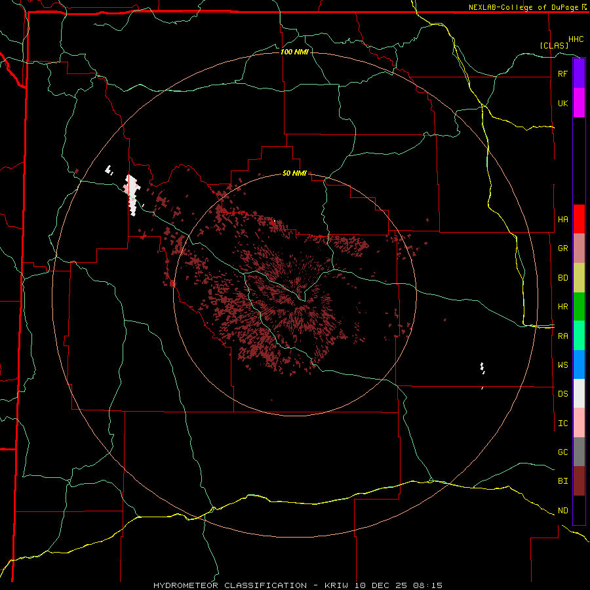Click the RA legend label text
This screenshot has width=590, height=590.
[x=562, y=336]
